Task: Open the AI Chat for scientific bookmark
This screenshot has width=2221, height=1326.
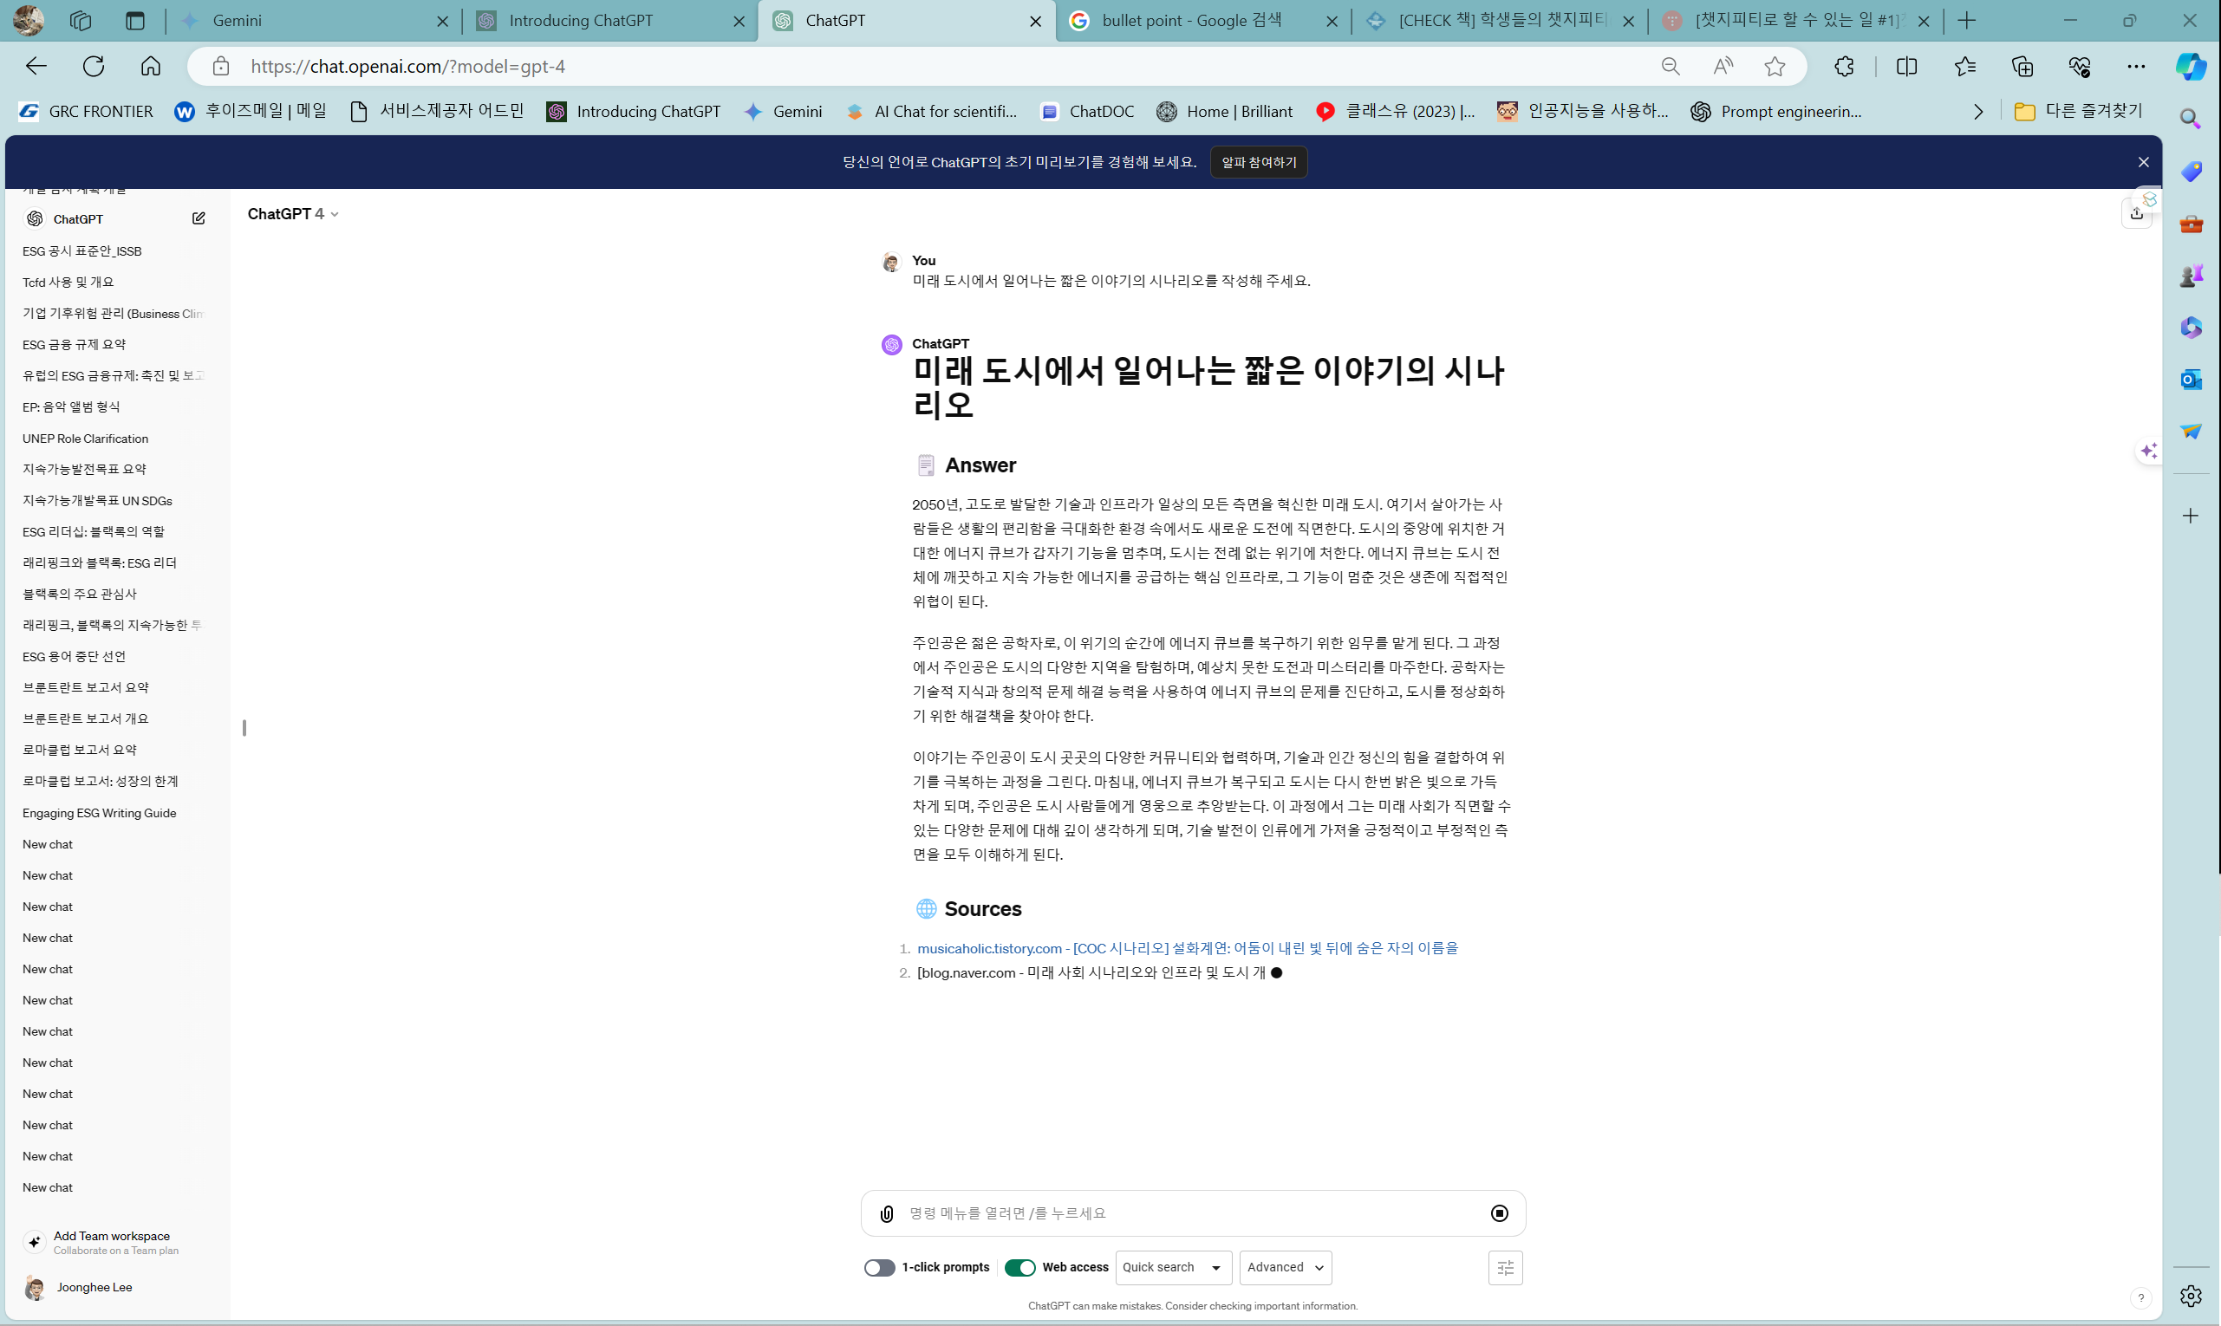Action: 931,111
